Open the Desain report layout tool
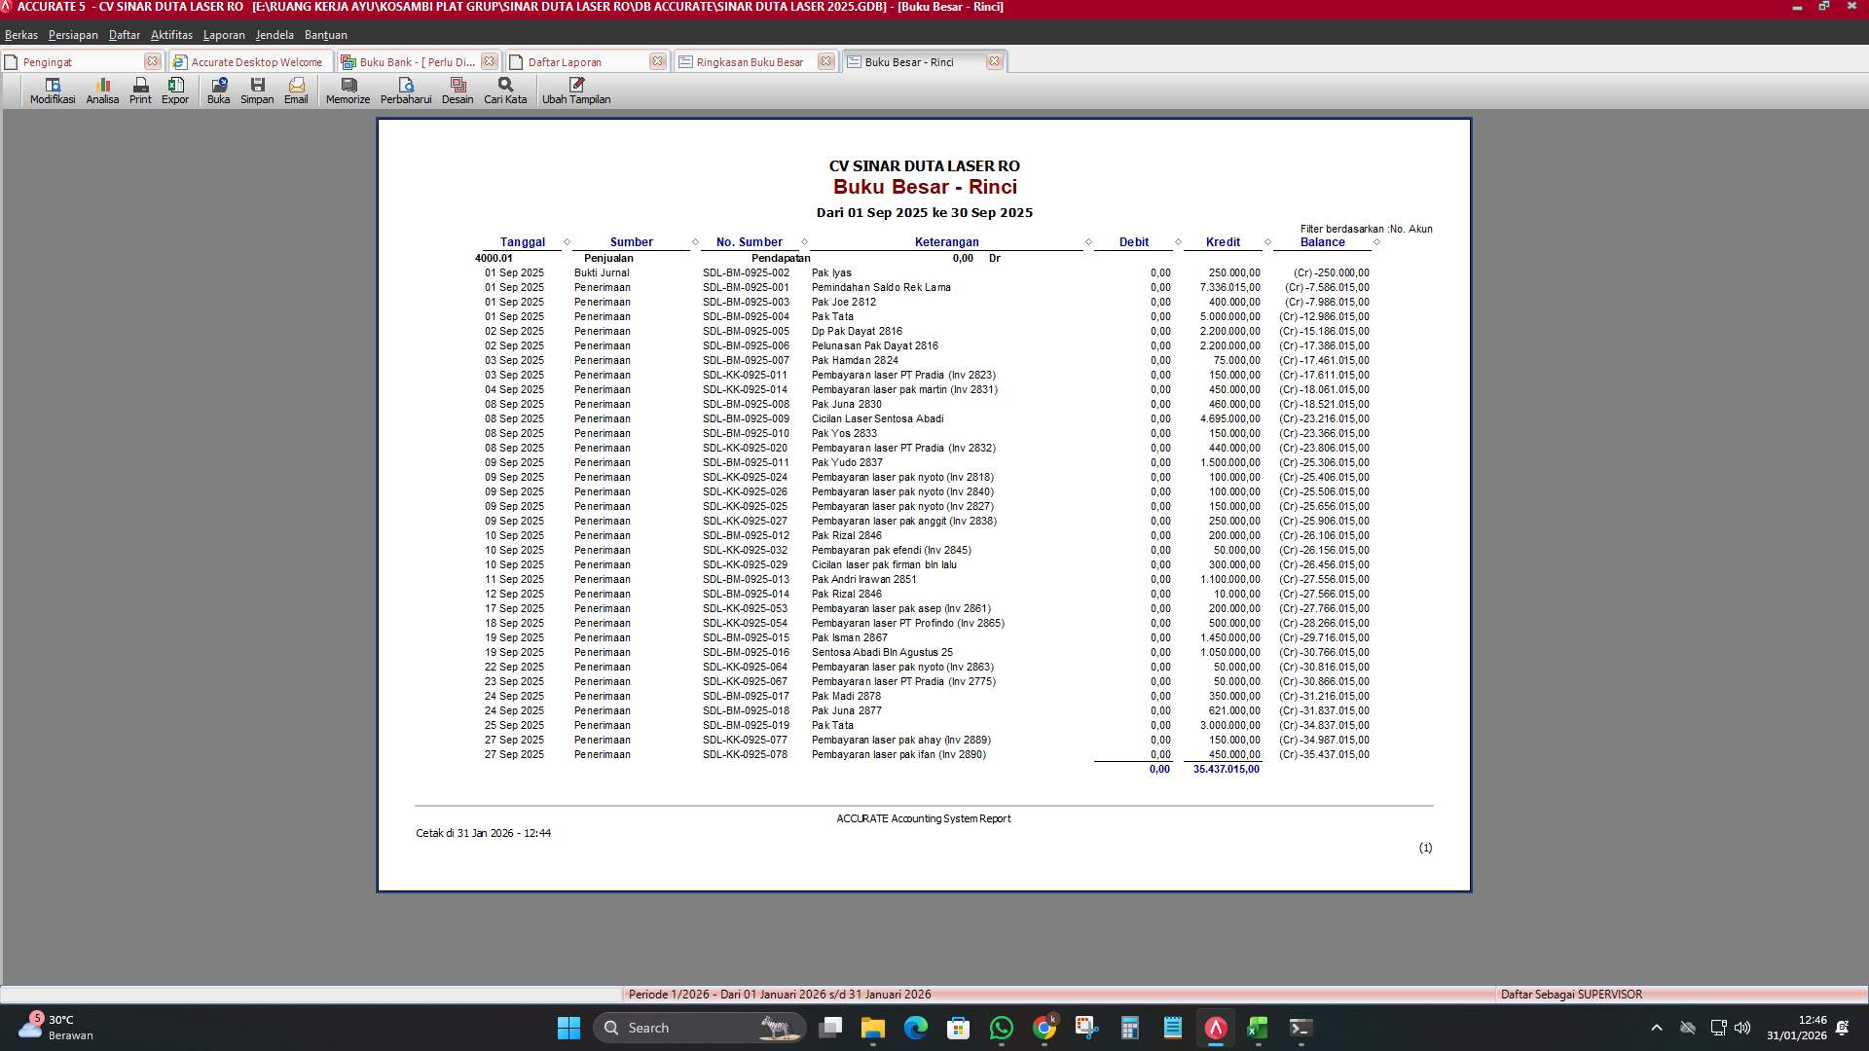Viewport: 1869px width, 1051px height. (x=458, y=91)
